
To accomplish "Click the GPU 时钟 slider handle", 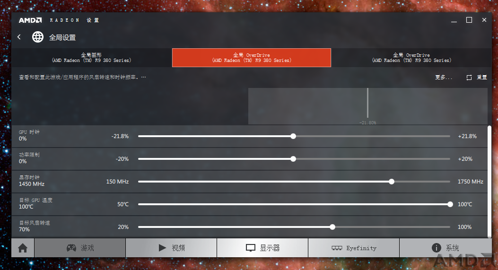I will [293, 136].
